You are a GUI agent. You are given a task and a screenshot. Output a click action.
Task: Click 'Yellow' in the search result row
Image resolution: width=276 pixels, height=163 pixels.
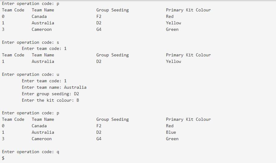(173, 62)
